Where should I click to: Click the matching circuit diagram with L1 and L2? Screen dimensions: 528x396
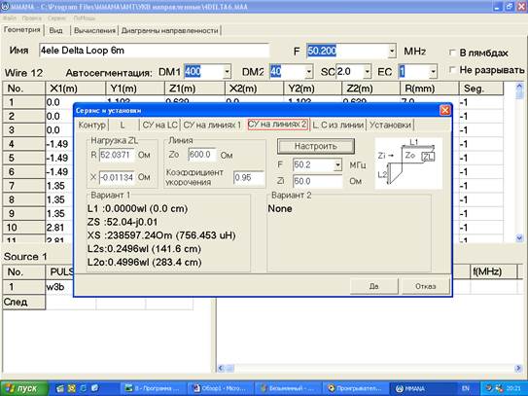(x=408, y=163)
